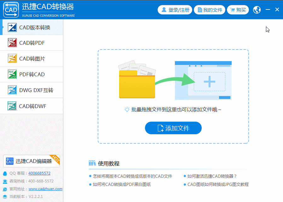Click the 咨询热线 headset icon
The width and height of the screenshot is (283, 202).
pyautogui.click(x=5, y=181)
